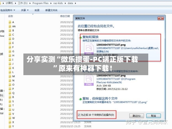Click the 跳过(S) button
This screenshot has height=129, width=172.
(x=137, y=116)
